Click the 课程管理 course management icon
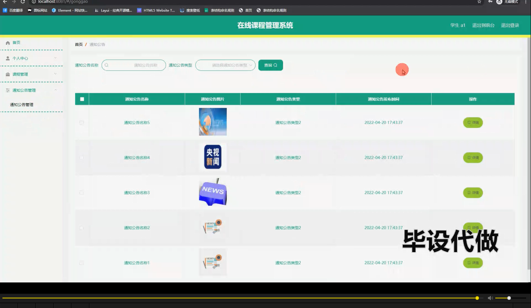The image size is (531, 308). (7, 74)
